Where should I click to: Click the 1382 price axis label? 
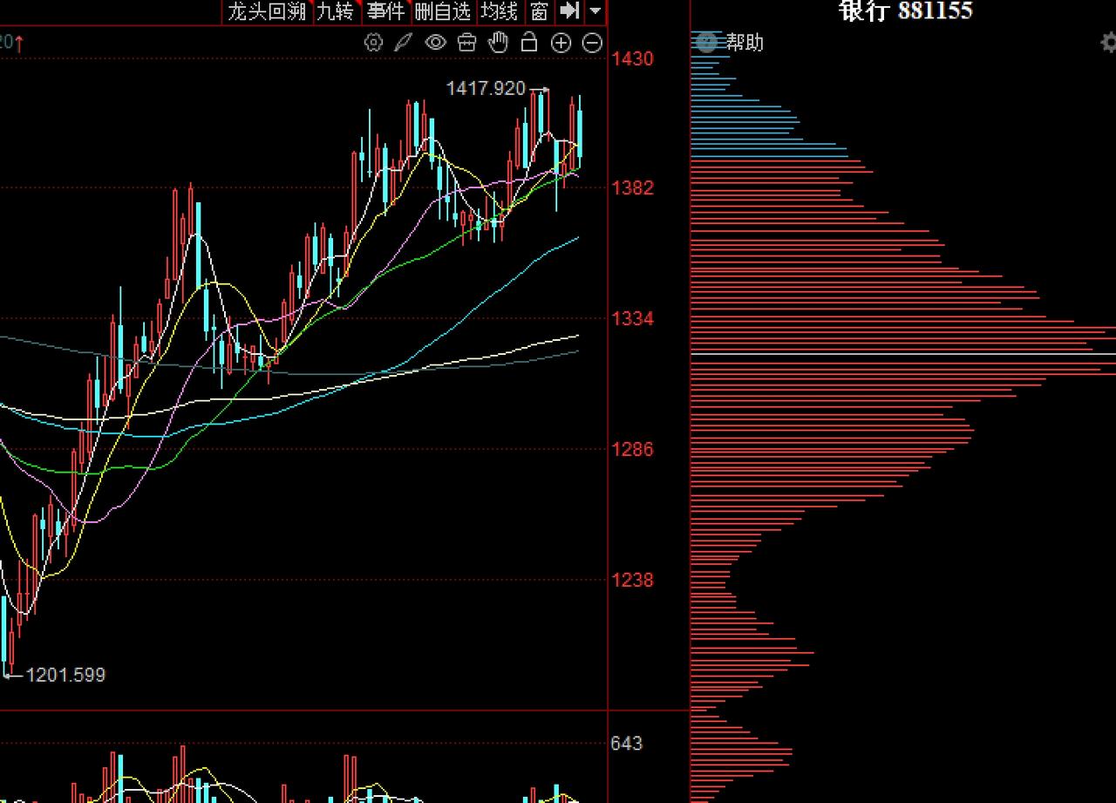(632, 187)
